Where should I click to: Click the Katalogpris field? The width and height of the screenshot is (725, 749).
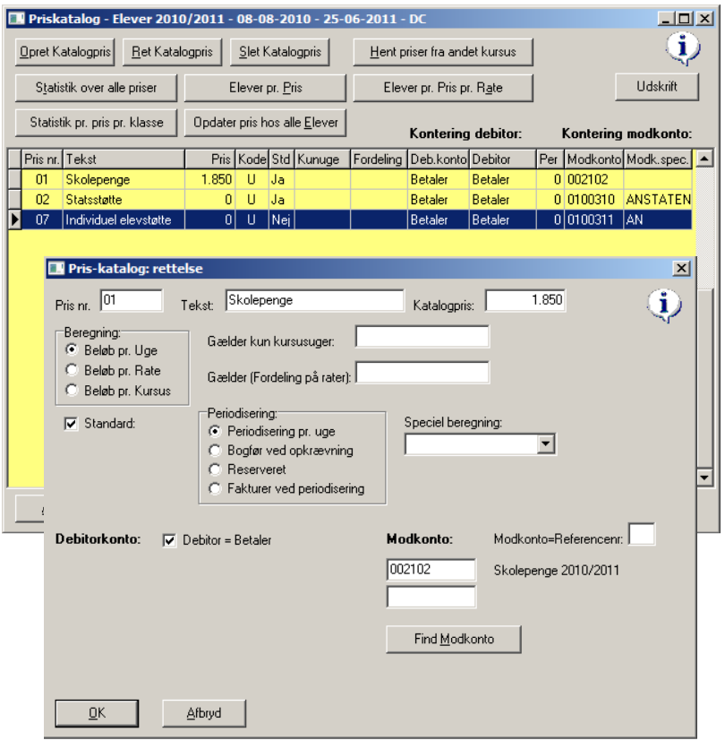[525, 300]
